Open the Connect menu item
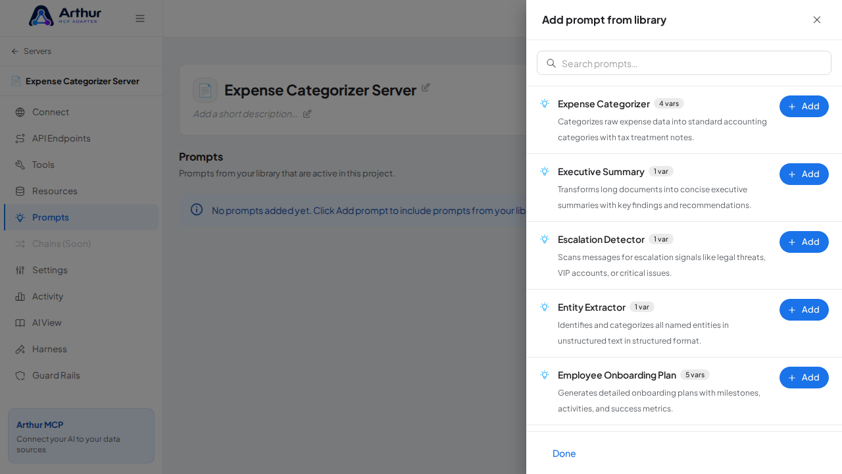This screenshot has width=842, height=474. pyautogui.click(x=81, y=112)
